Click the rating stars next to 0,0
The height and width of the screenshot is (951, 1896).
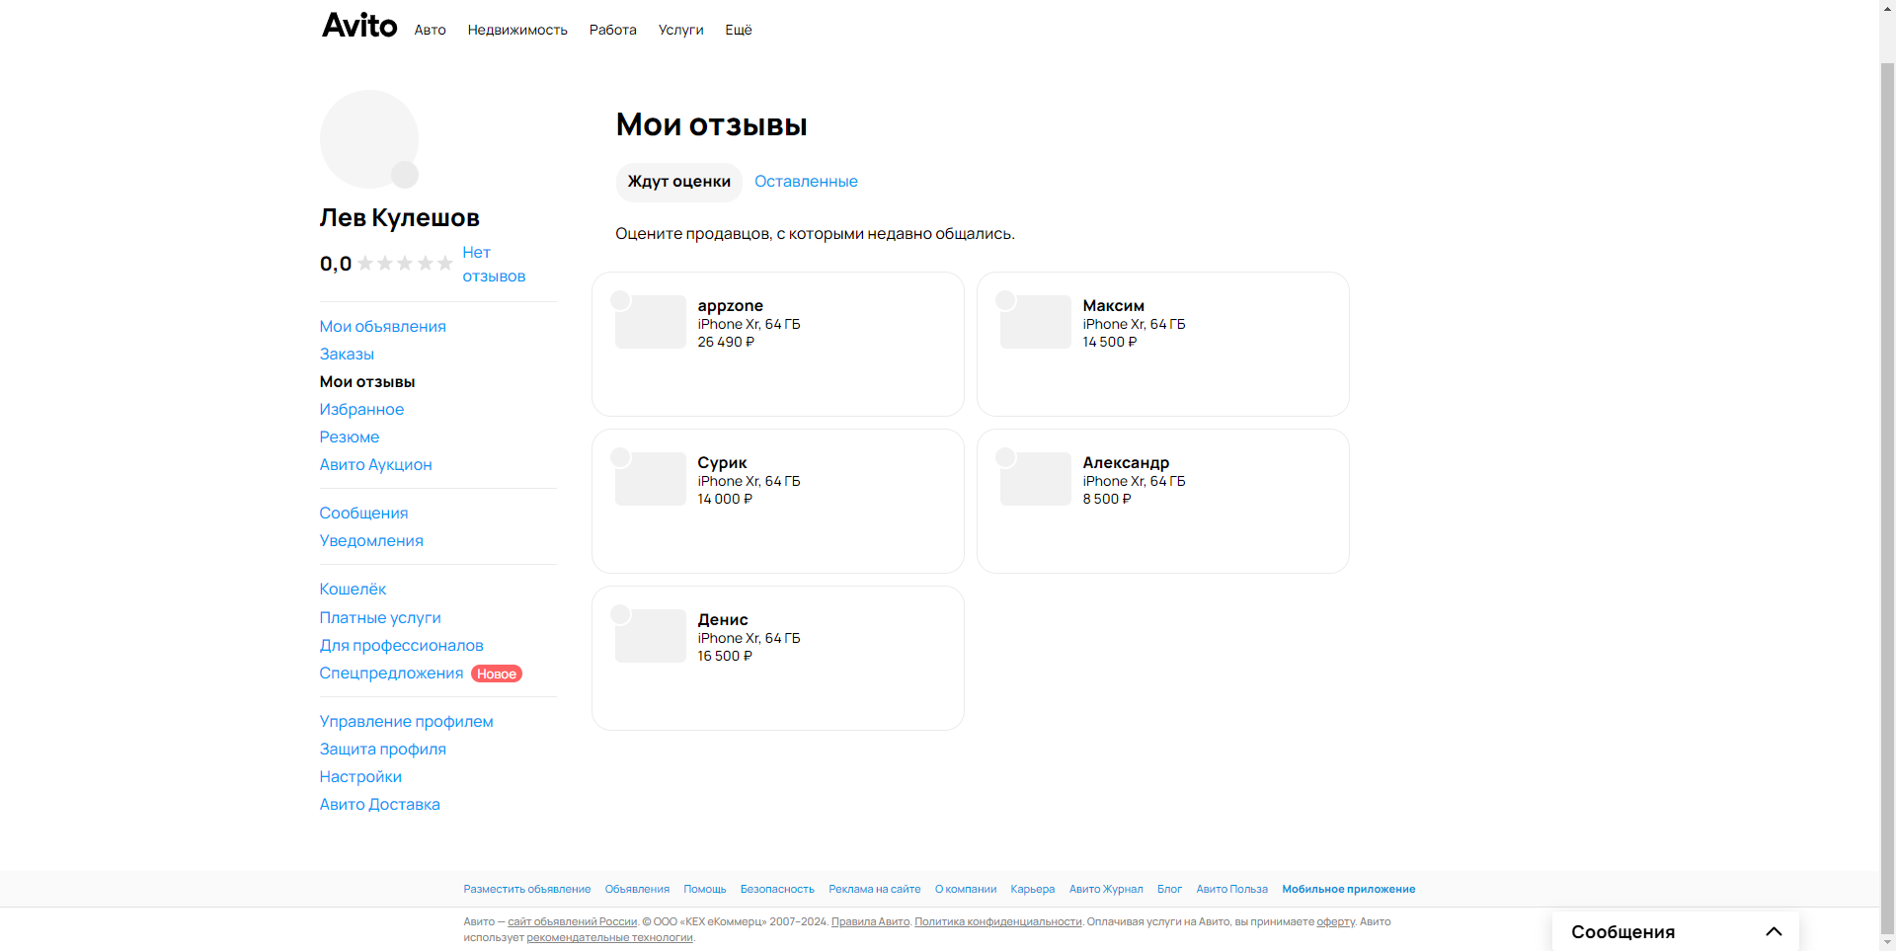point(405,264)
